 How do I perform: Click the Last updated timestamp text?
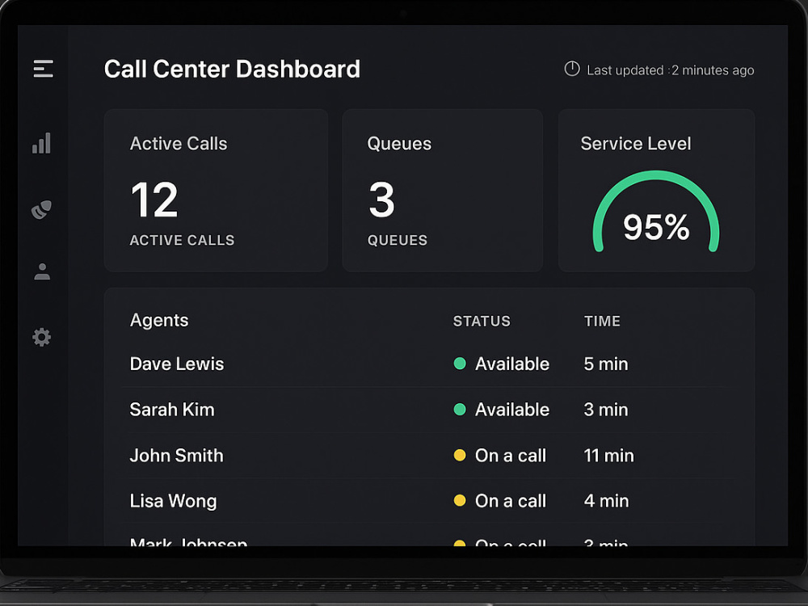point(671,70)
